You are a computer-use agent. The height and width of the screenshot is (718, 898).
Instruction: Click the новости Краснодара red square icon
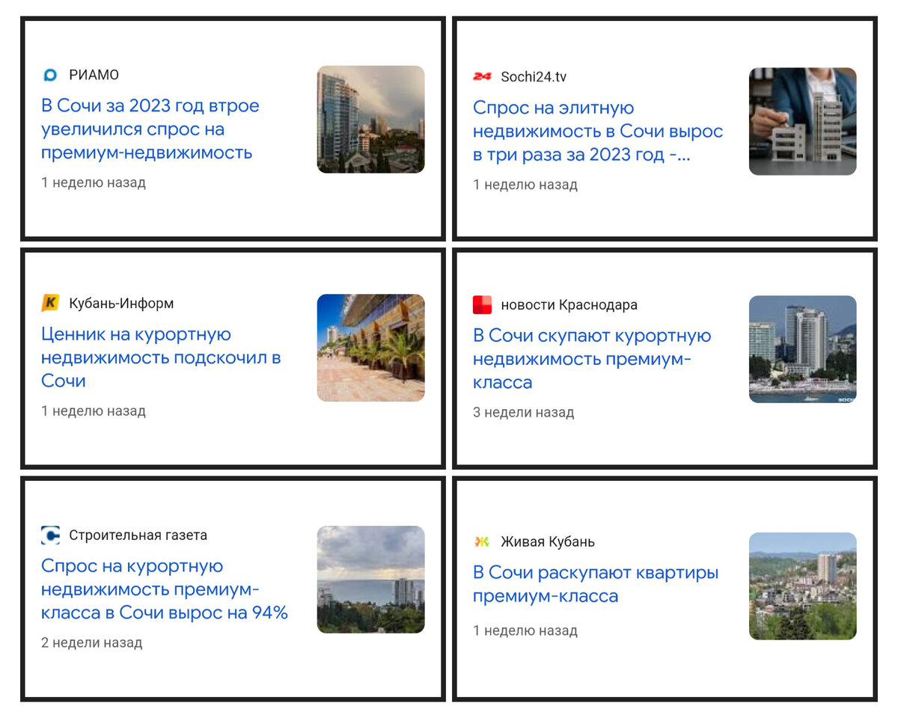click(x=482, y=304)
